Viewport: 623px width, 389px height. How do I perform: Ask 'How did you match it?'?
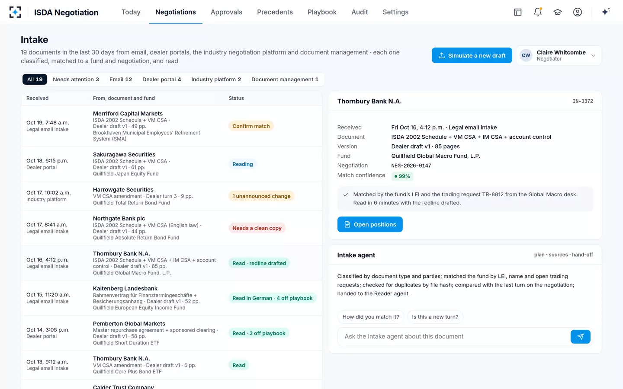[371, 317]
